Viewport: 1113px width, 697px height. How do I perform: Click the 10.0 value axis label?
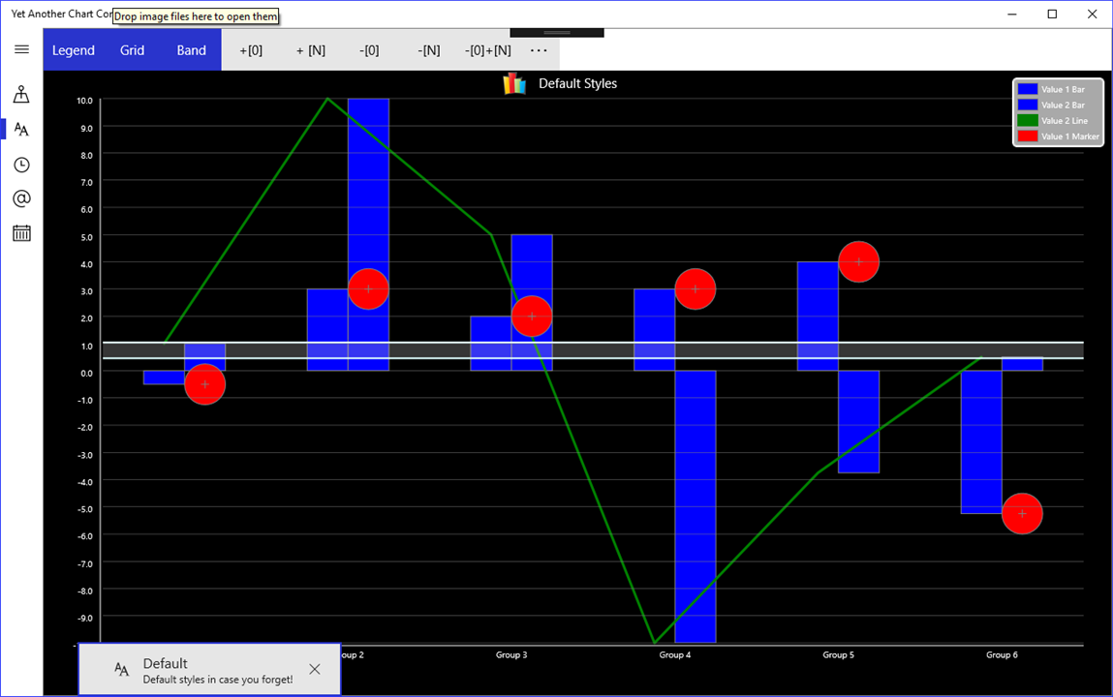[x=84, y=101]
